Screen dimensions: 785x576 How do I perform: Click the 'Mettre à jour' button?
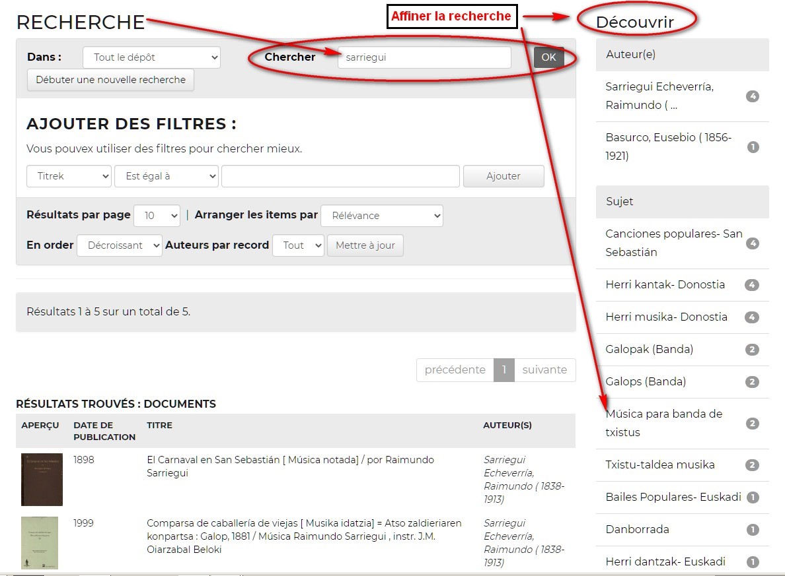[365, 245]
